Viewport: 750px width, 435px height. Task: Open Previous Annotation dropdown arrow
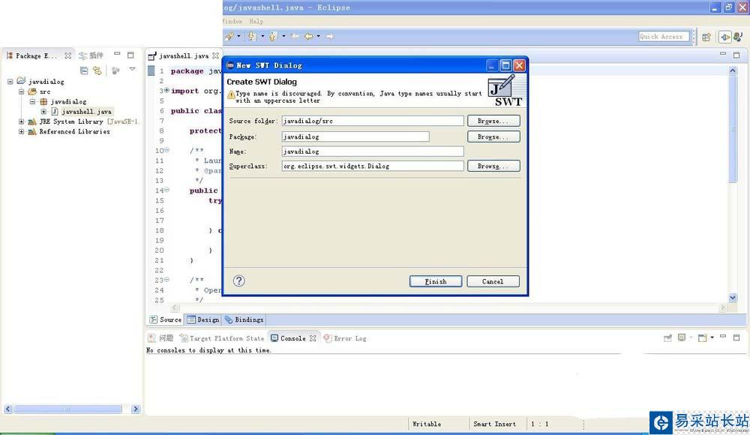pos(283,36)
